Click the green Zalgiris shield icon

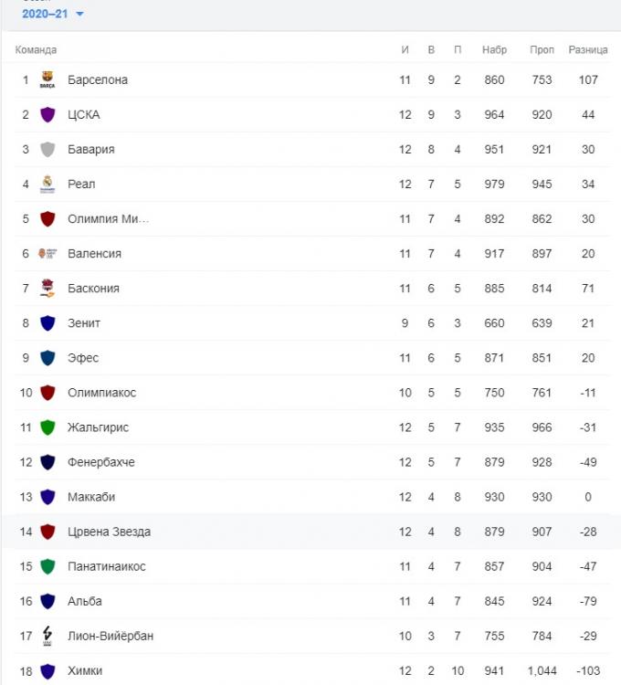click(x=47, y=427)
